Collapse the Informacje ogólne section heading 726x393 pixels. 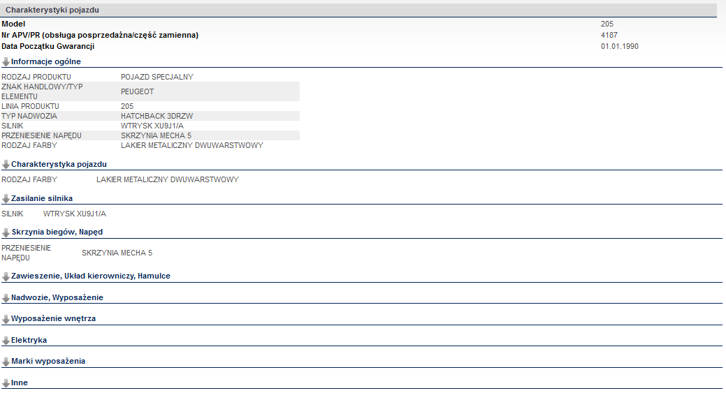(x=45, y=61)
